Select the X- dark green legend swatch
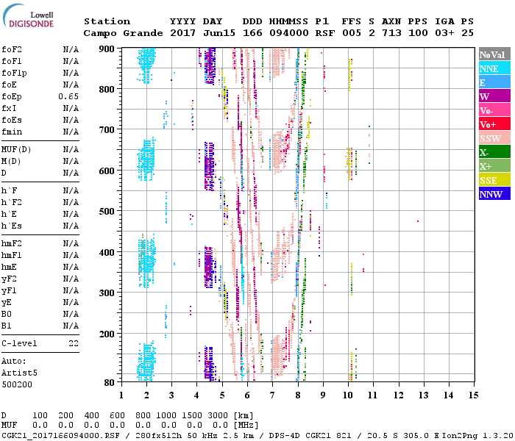 [x=494, y=153]
